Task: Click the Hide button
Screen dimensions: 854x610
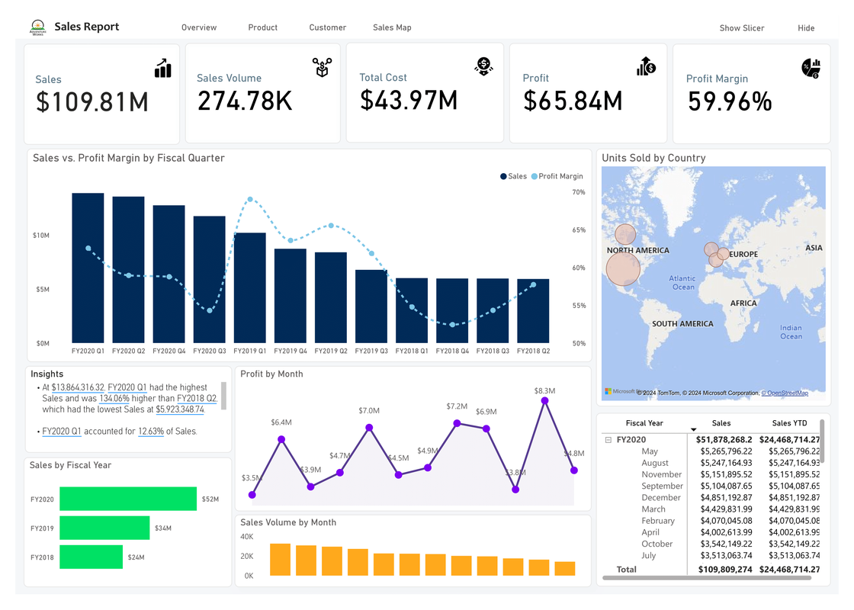Action: pos(806,27)
